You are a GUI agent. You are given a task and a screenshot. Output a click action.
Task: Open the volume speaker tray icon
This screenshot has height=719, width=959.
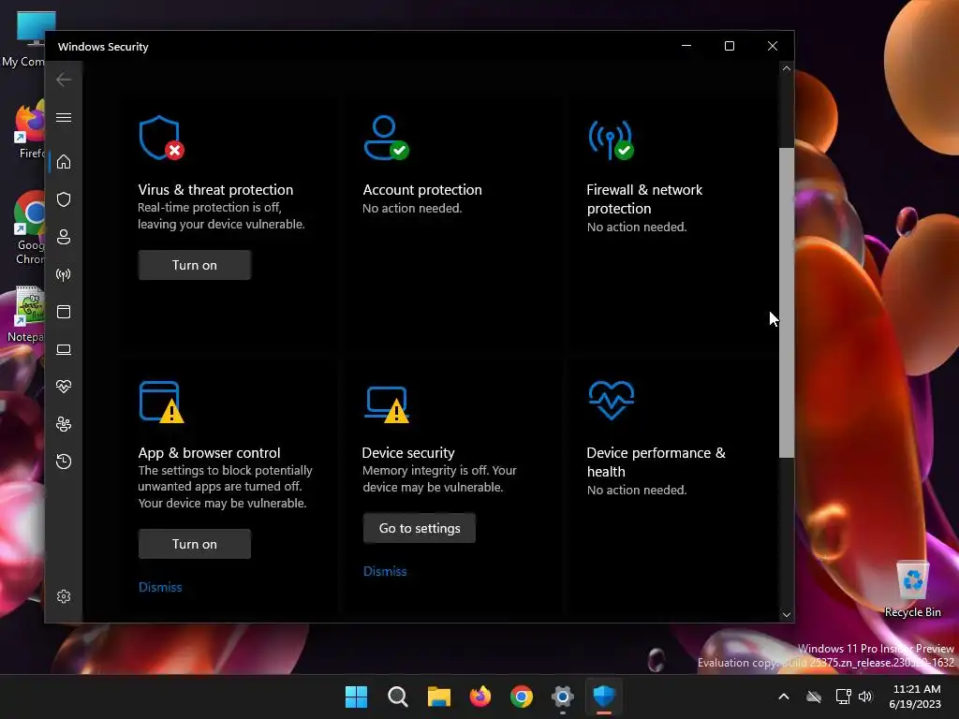point(865,697)
